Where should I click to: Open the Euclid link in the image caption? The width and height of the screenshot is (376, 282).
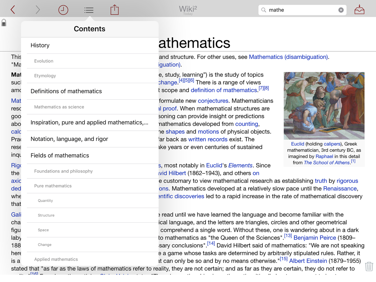pos(297,143)
